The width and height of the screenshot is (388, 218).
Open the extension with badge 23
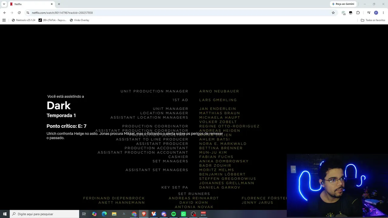343,13
